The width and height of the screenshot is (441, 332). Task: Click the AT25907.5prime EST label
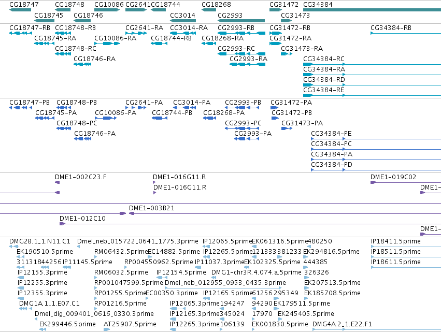pos(130,324)
